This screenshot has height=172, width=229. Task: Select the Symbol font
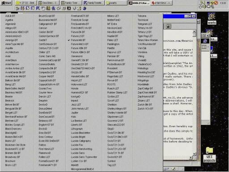[x=111, y=161]
